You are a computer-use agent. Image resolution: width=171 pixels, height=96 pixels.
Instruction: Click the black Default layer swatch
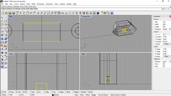(53, 95)
